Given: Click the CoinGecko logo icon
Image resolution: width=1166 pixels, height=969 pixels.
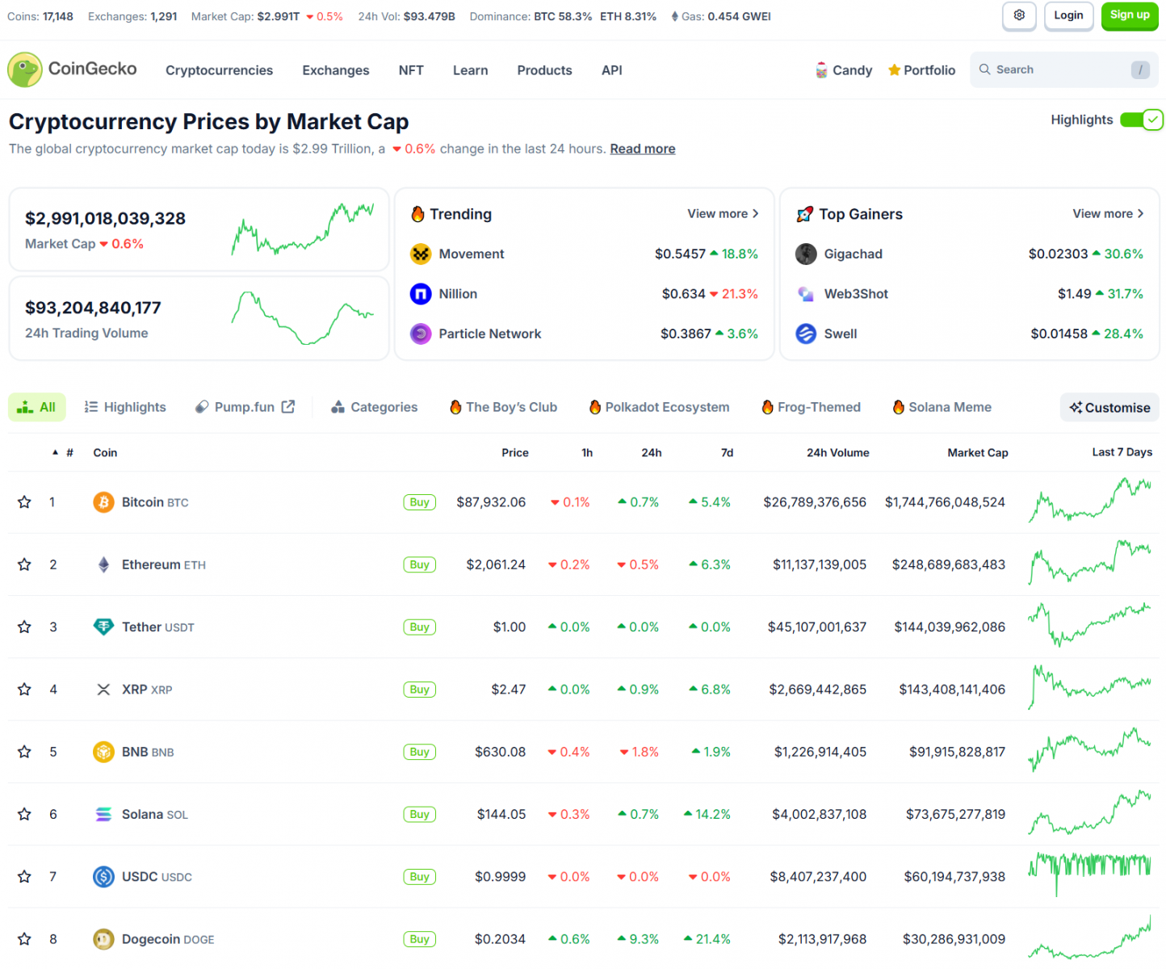Looking at the screenshot, I should (25, 70).
